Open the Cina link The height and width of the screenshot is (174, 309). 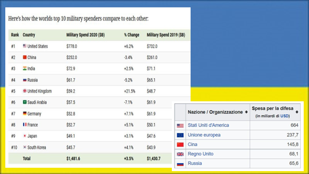(193, 145)
